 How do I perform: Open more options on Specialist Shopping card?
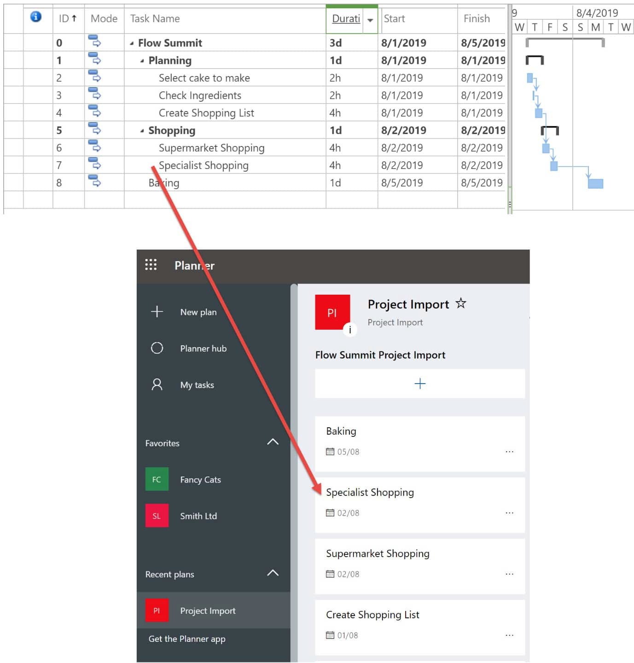[x=509, y=513]
